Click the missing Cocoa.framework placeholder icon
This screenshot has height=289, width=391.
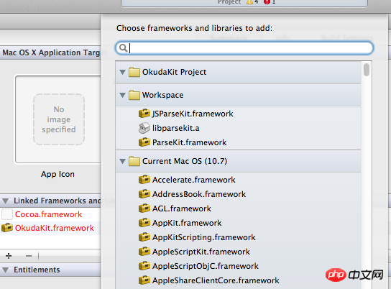[x=7, y=214]
